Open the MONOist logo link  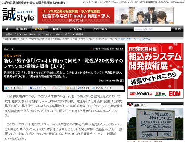(x=141, y=94)
